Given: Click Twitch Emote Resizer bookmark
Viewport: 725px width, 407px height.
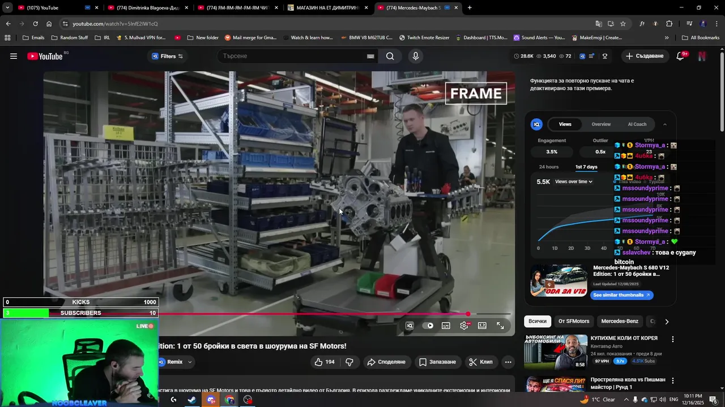Looking at the screenshot, I should 424,38.
